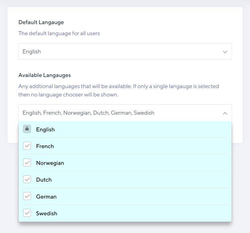Click the "Default Langauge" heading label
250x233 pixels.
point(41,23)
